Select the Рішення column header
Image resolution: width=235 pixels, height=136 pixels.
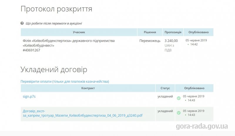150,32
